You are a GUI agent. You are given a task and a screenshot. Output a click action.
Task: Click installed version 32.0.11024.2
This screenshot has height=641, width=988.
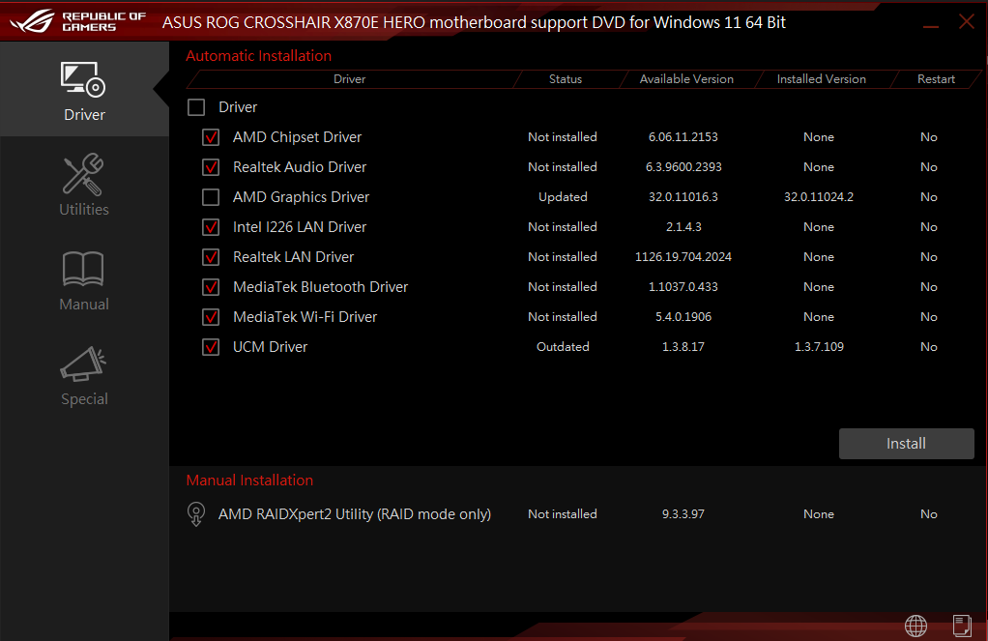click(x=819, y=197)
